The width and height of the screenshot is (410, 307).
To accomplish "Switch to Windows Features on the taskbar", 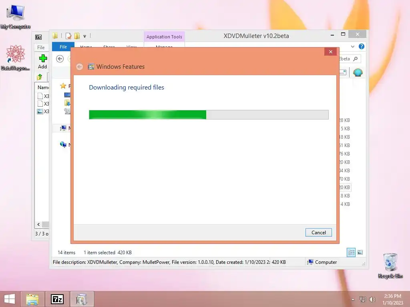I will click(82, 299).
